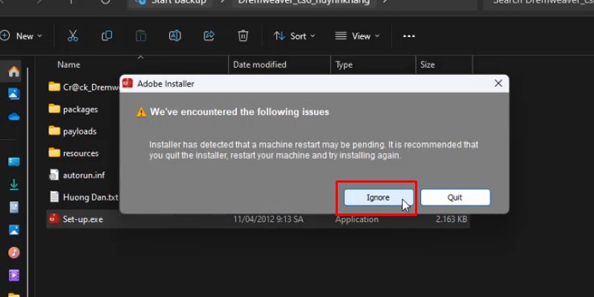Open the Home icon in sidebar
The image size is (594, 297).
tap(13, 72)
